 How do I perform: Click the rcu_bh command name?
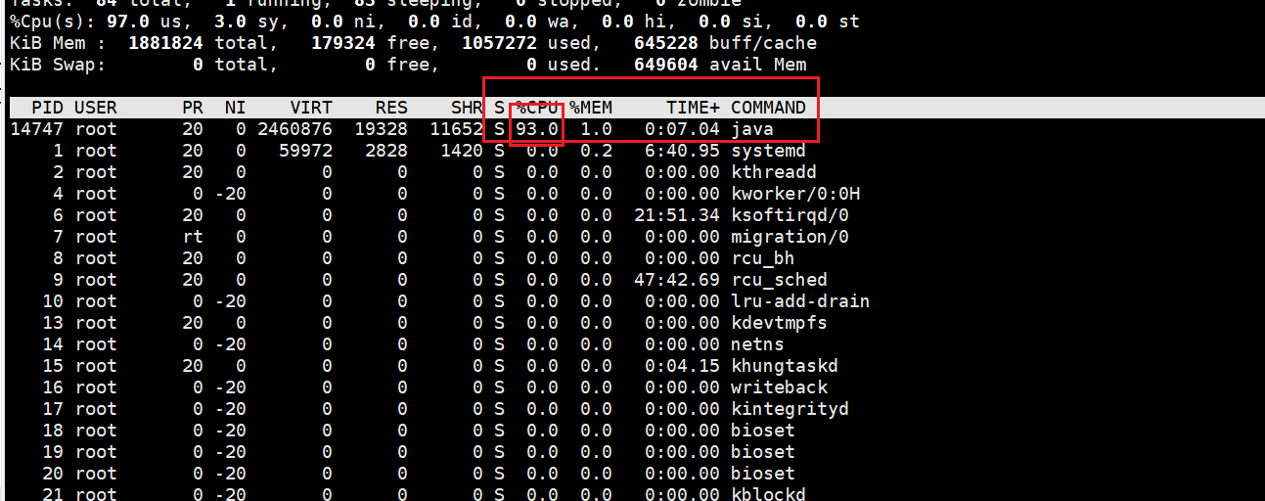click(763, 258)
